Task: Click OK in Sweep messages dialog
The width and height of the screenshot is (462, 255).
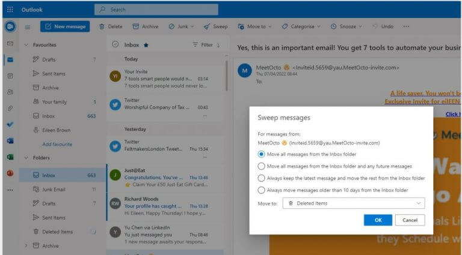Action: (378, 220)
